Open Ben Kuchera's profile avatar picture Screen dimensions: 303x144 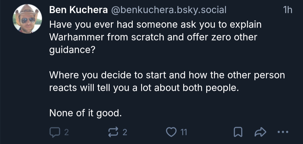27,19
